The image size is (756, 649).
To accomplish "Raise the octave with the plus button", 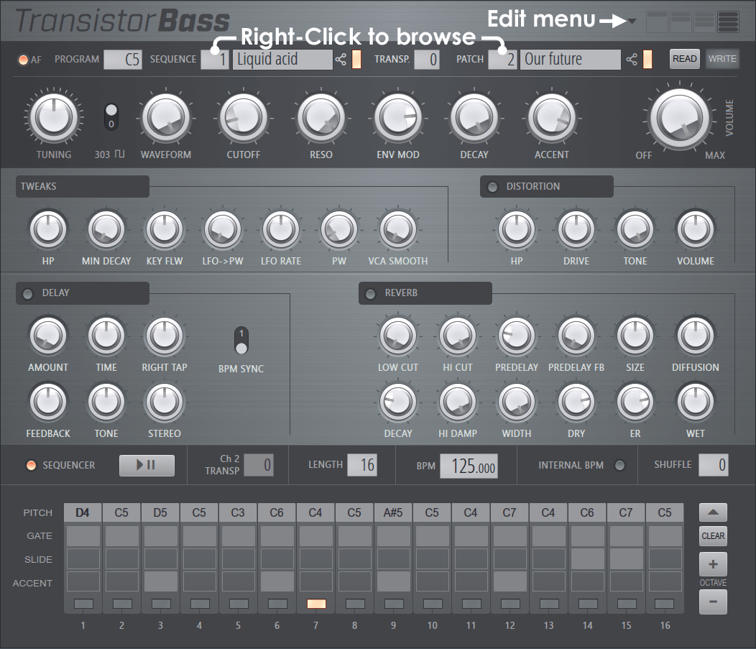I will coord(713,564).
